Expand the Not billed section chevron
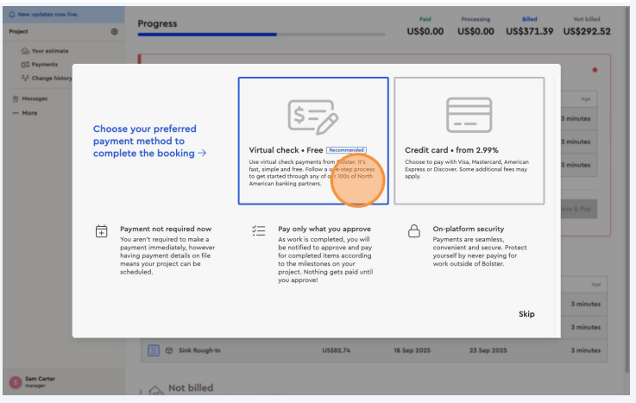636x403 pixels. pyautogui.click(x=142, y=390)
